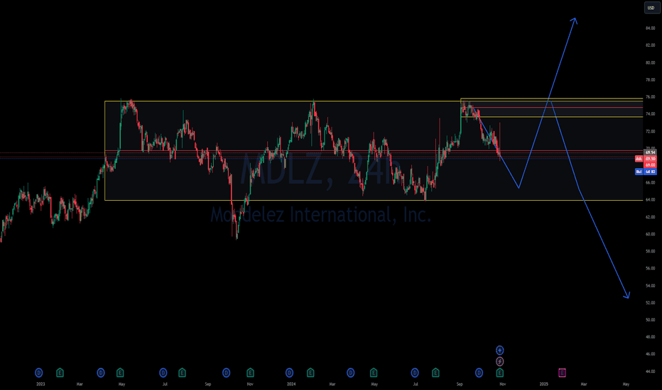Click the 76.00 price axis label
Image resolution: width=662 pixels, height=390 pixels.
(650, 96)
